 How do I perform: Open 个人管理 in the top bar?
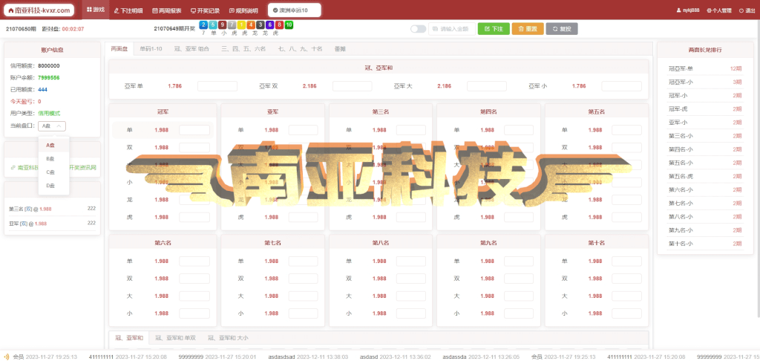[x=718, y=10]
